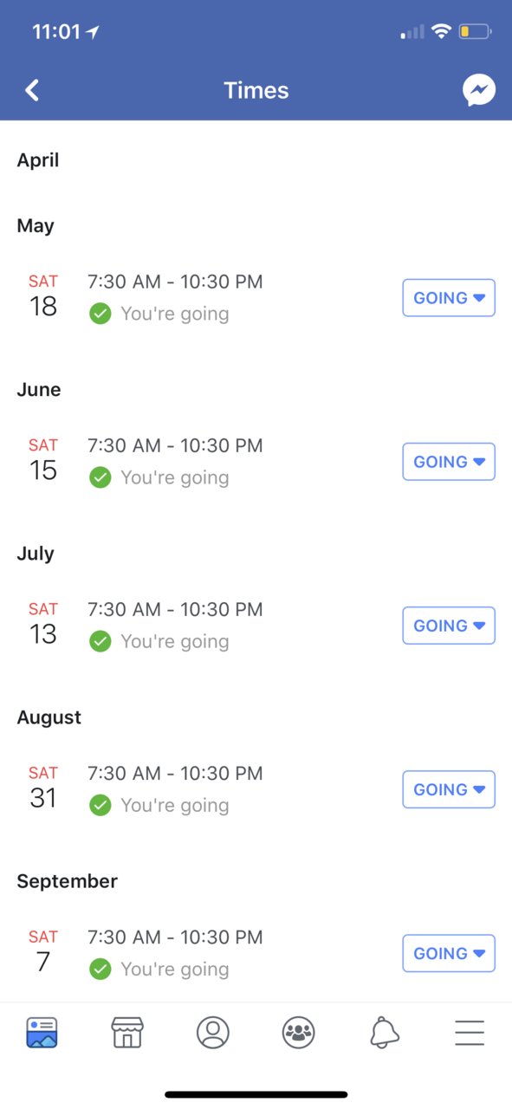Select the September month heading
Screen dimensions: 512x1109
(68, 881)
